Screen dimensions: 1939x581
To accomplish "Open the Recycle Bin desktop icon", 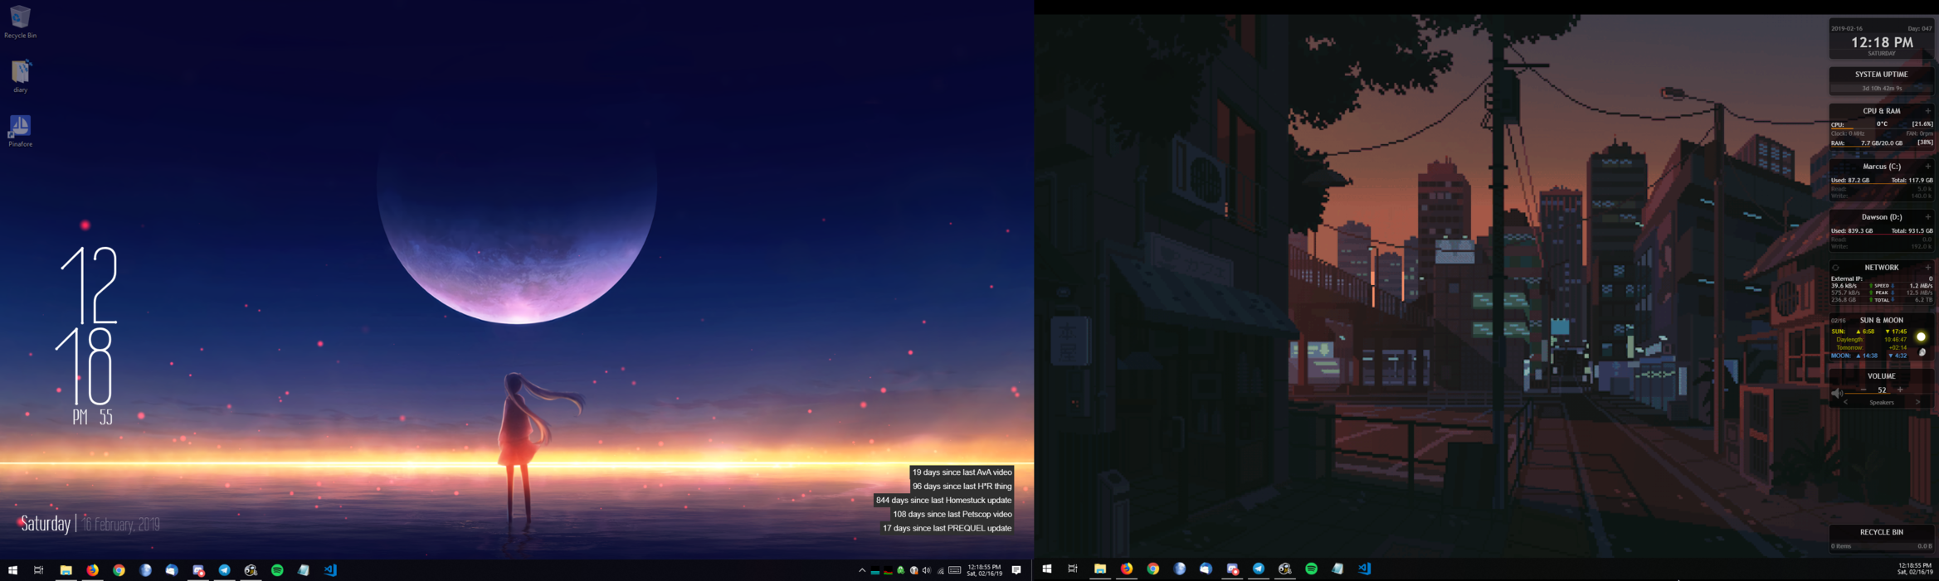I will tap(20, 22).
